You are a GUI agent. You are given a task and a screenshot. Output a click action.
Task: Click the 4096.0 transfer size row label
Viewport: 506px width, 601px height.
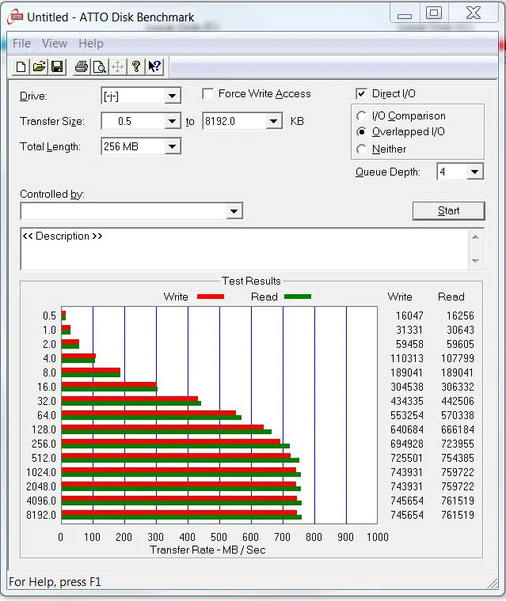tap(41, 501)
